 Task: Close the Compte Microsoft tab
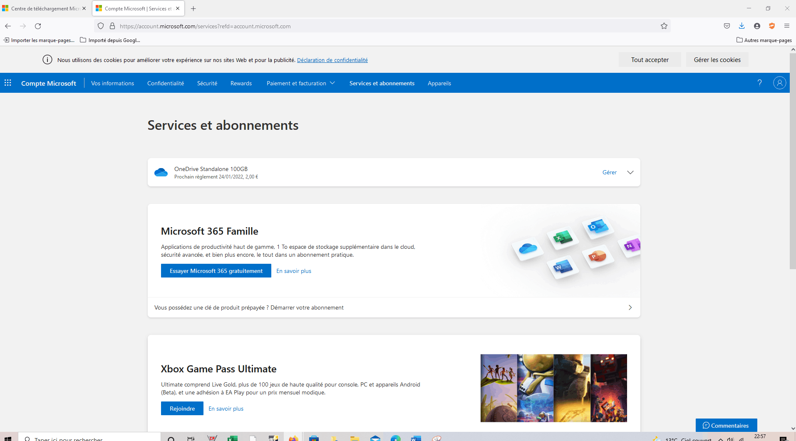point(178,8)
